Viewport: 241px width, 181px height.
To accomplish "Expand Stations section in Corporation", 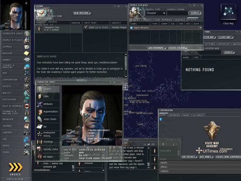I will point(200,171).
